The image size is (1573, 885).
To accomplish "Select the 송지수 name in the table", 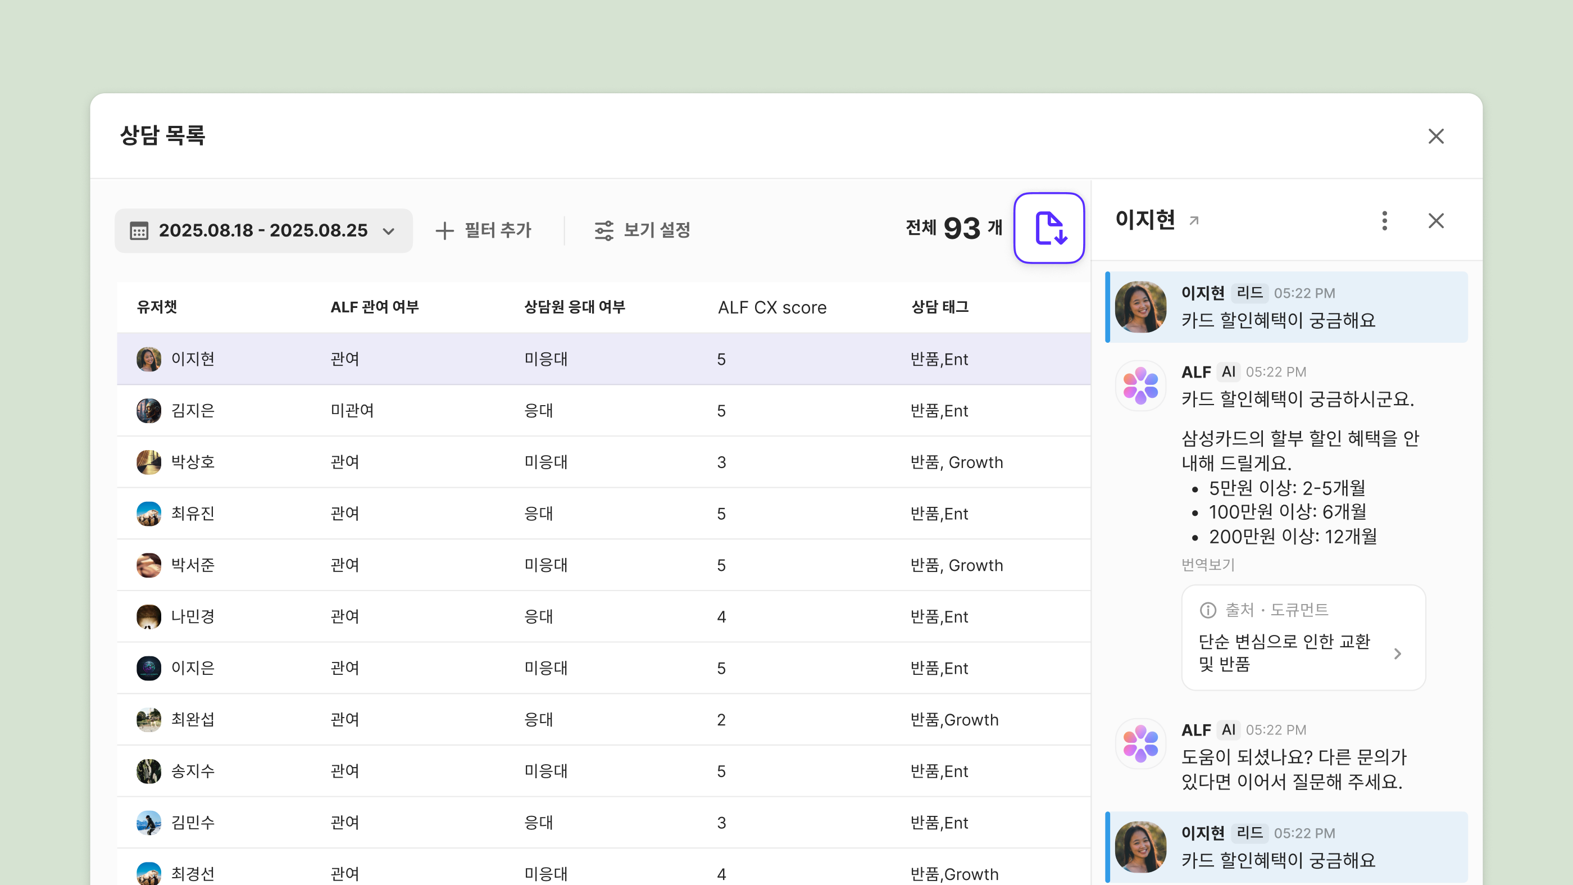I will [193, 771].
